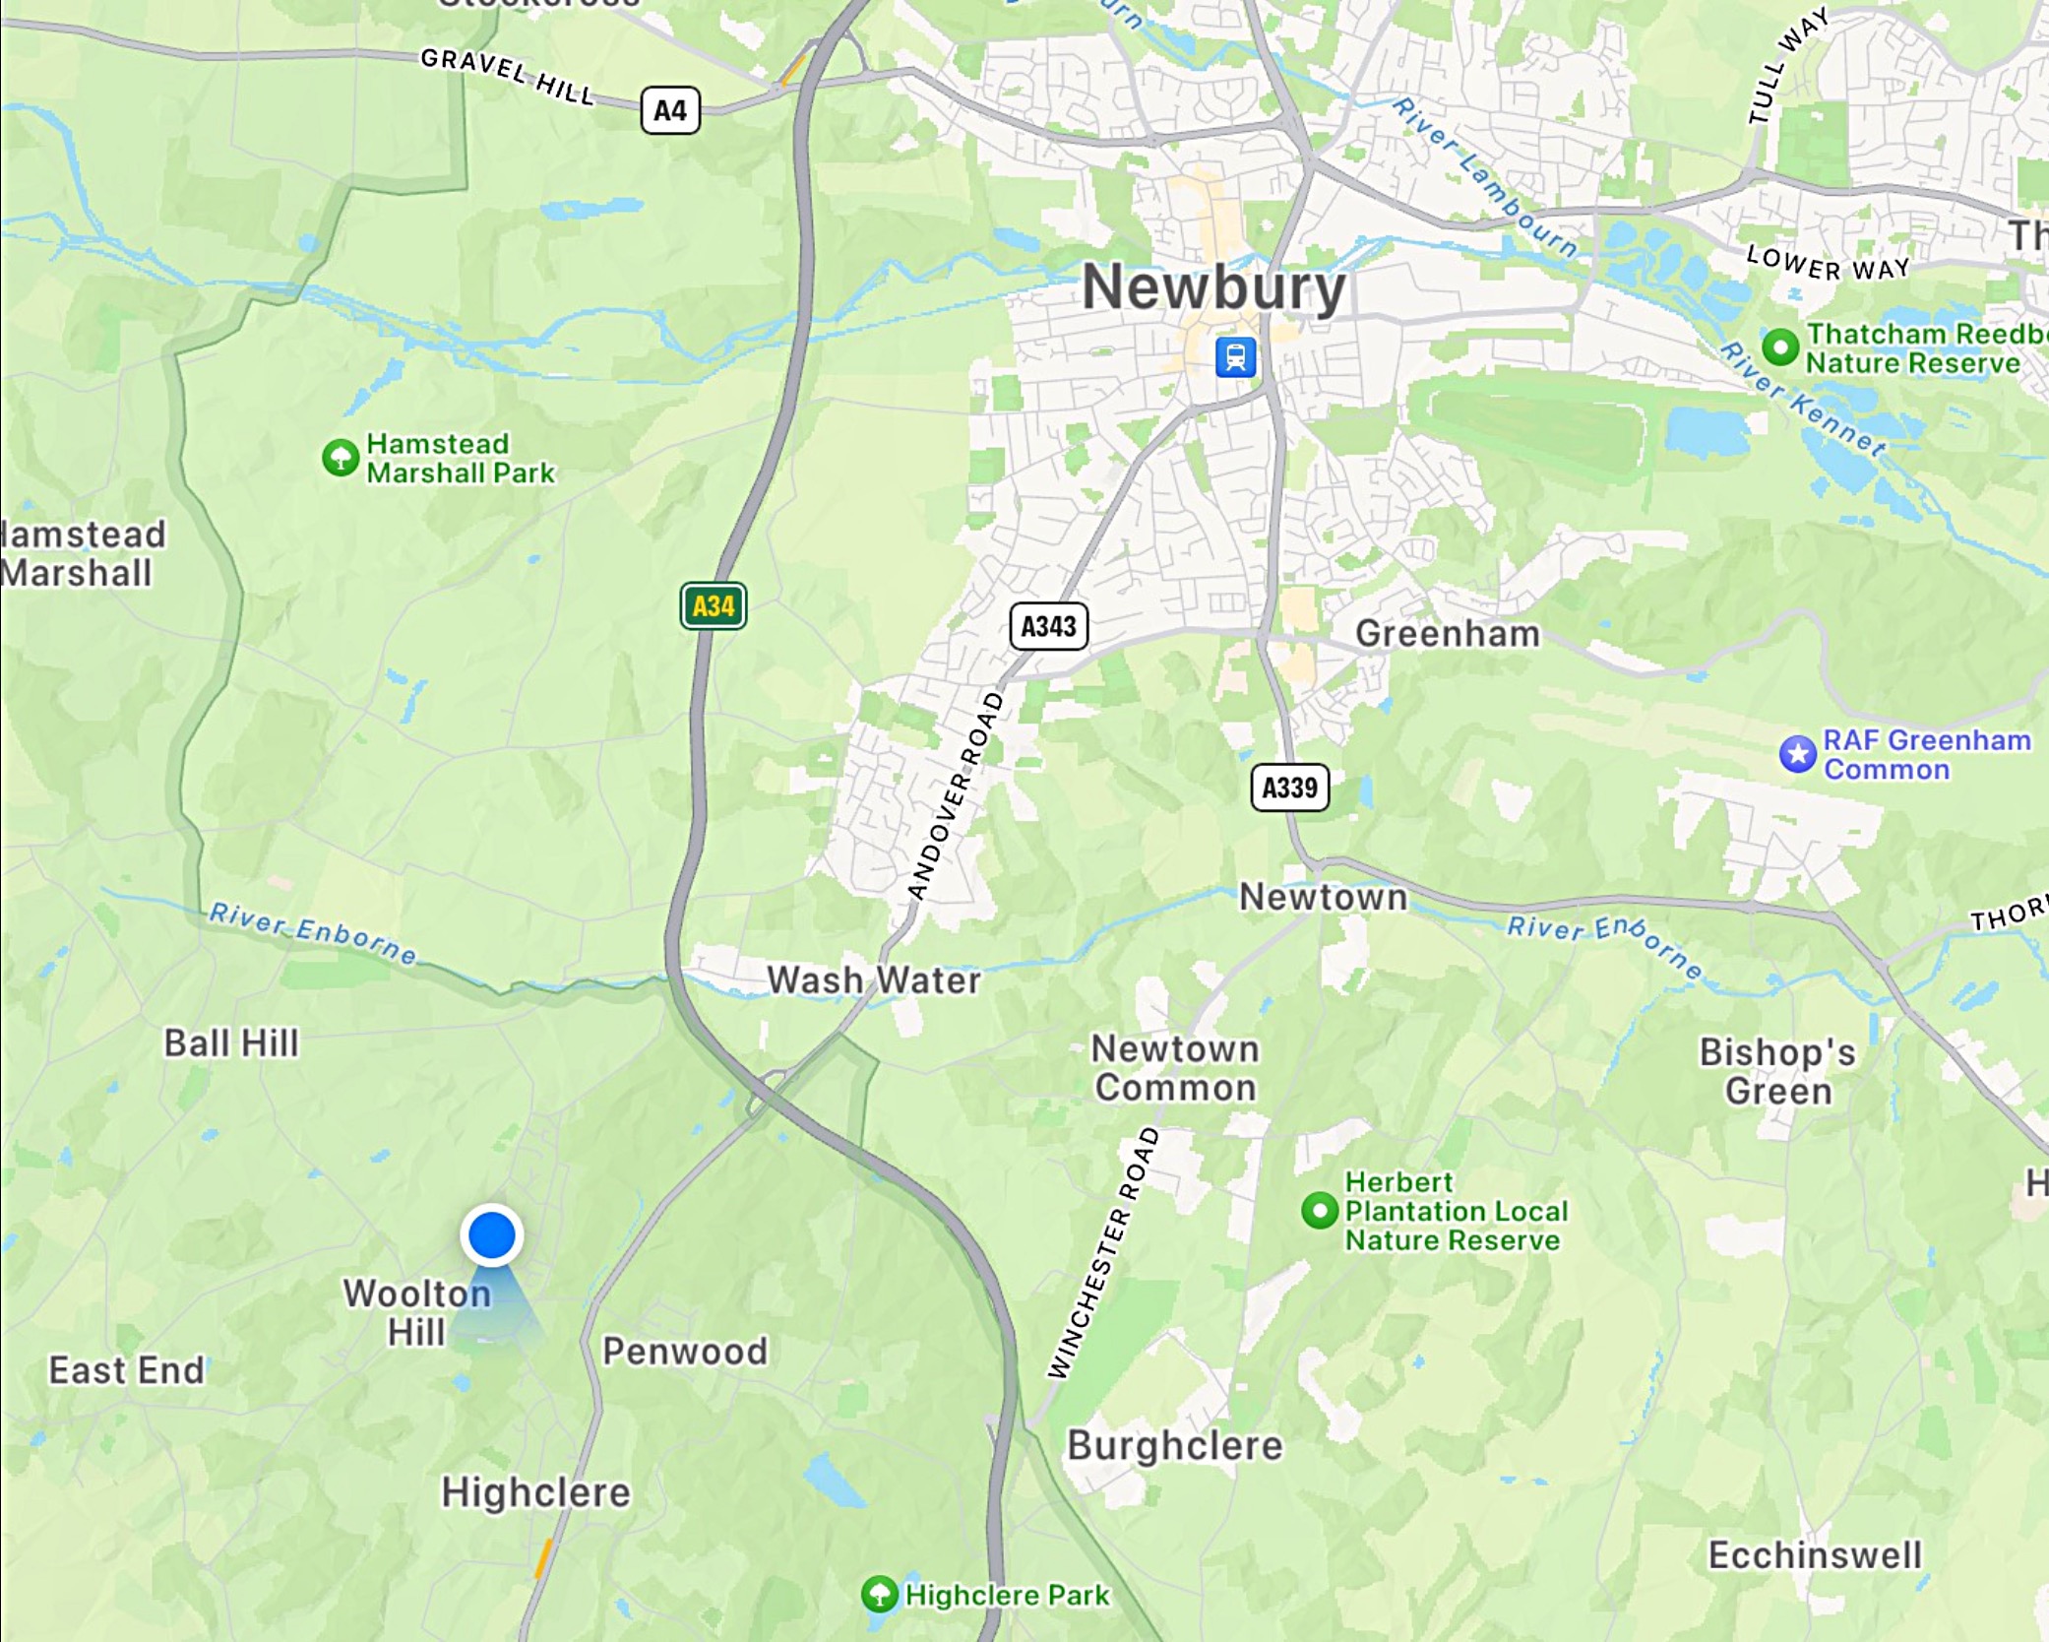Click the Burghclere village label

tap(1175, 1446)
